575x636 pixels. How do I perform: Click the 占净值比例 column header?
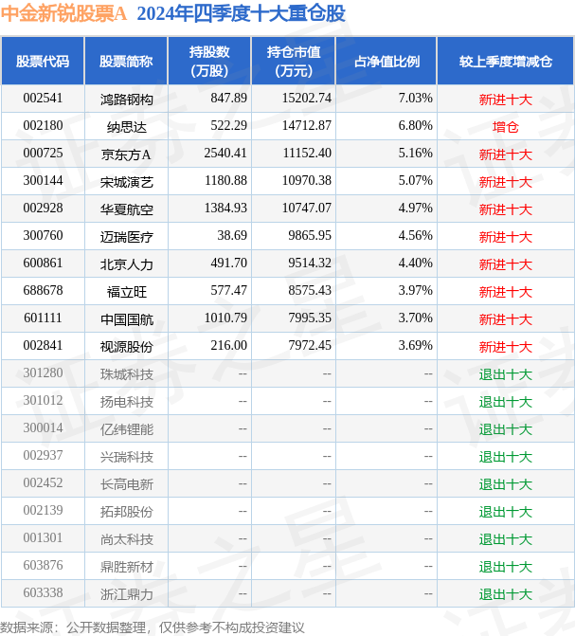[x=386, y=62]
